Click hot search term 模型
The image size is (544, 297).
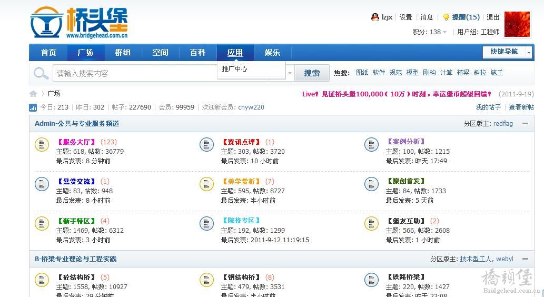[x=412, y=73]
